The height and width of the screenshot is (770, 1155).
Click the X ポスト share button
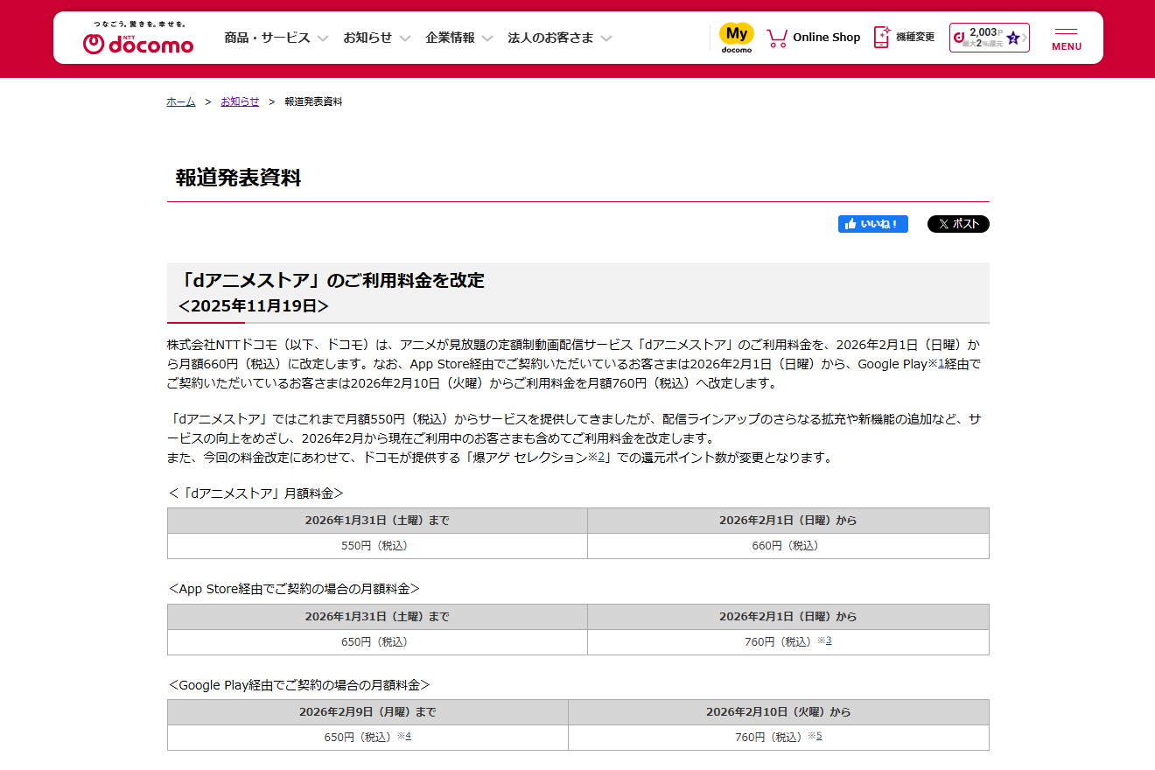pyautogui.click(x=958, y=224)
